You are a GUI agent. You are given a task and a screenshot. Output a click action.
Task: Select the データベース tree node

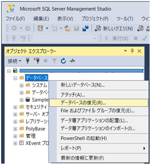[x=37, y=78]
